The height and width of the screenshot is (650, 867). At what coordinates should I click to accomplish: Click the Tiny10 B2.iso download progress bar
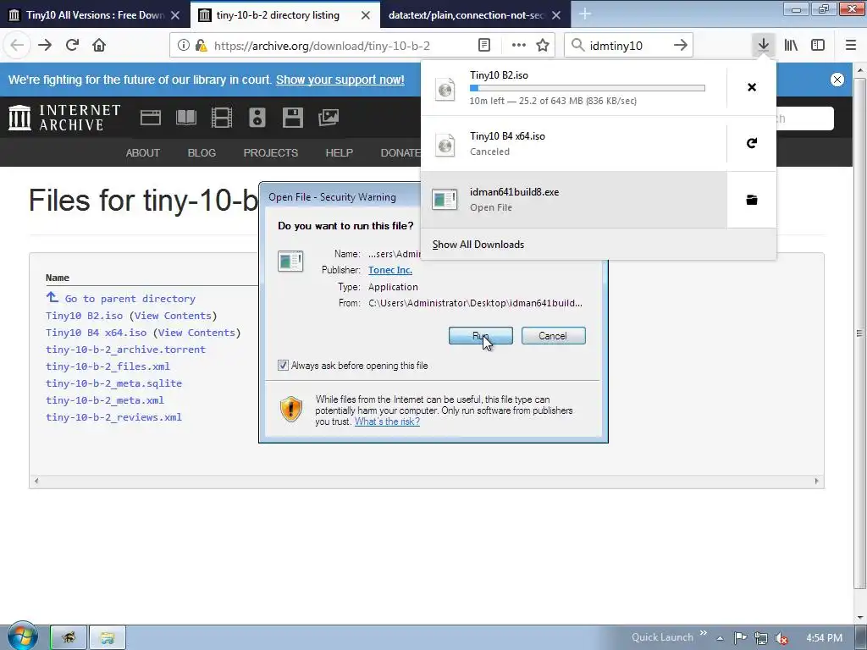[588, 88]
